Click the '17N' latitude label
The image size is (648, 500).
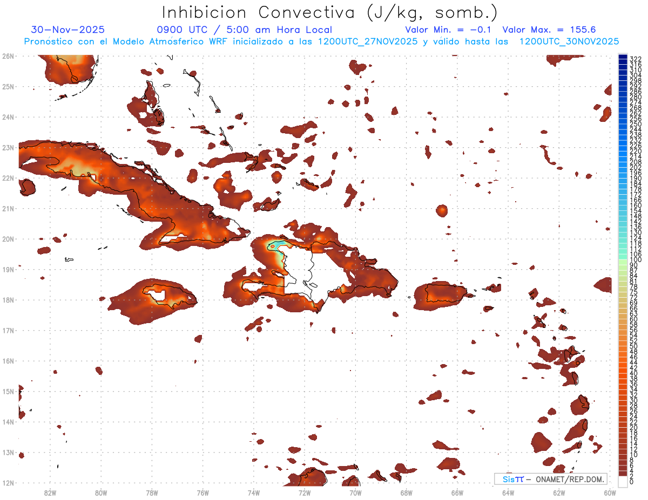8,330
